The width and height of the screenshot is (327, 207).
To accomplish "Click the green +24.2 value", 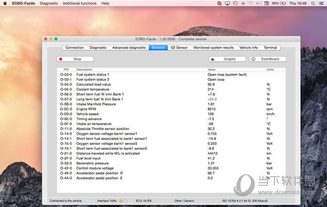I will pos(212,99).
